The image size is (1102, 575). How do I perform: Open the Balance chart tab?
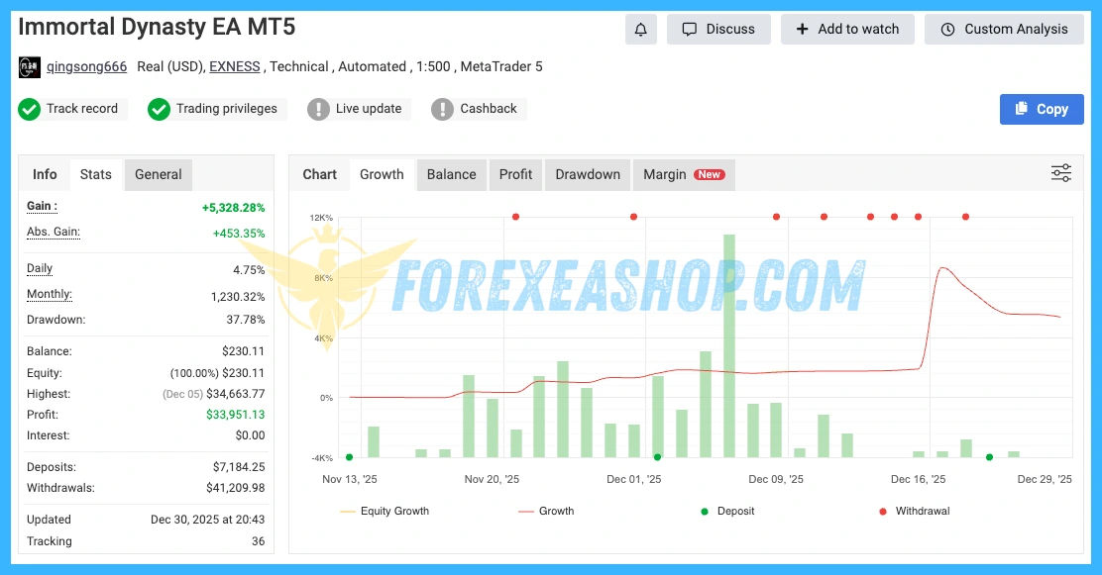pyautogui.click(x=451, y=174)
